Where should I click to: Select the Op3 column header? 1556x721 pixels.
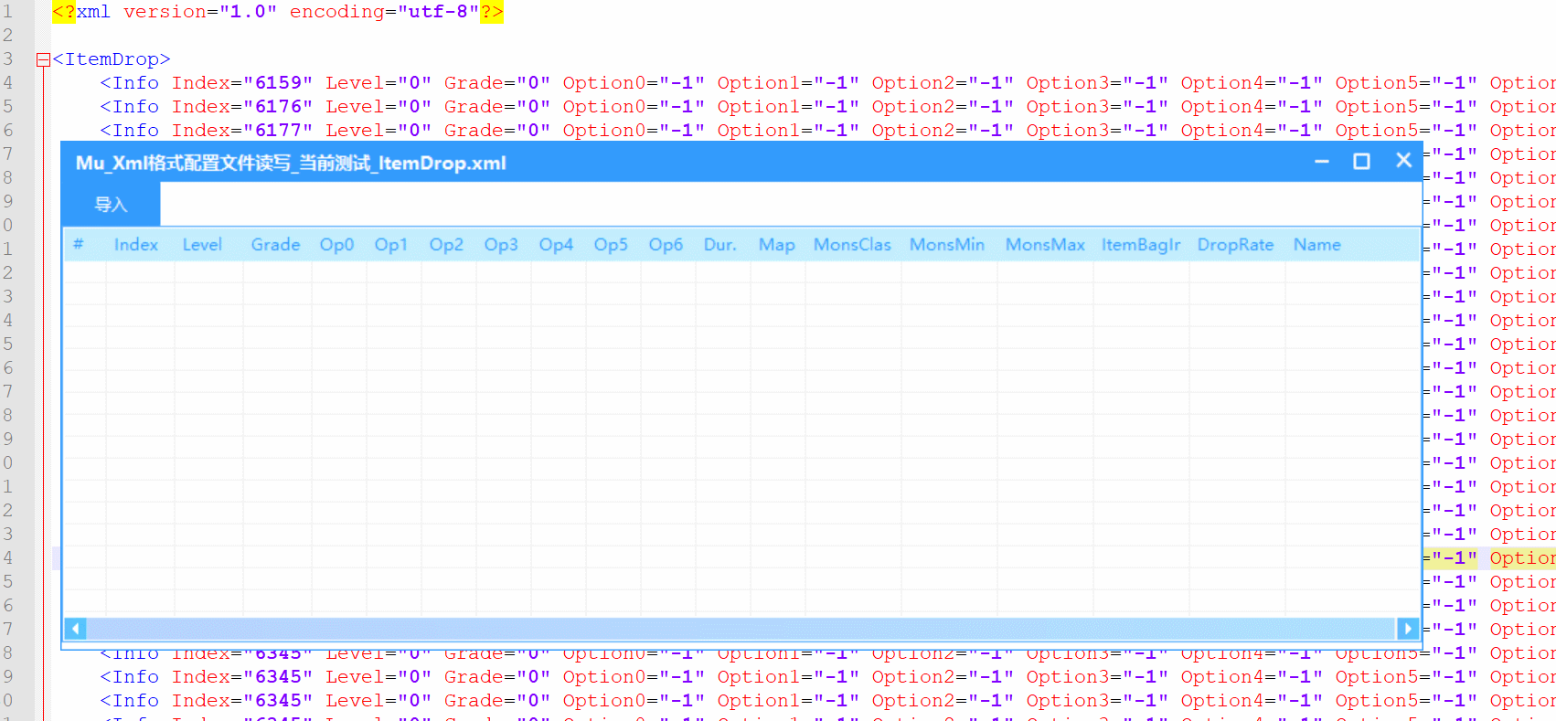click(501, 245)
